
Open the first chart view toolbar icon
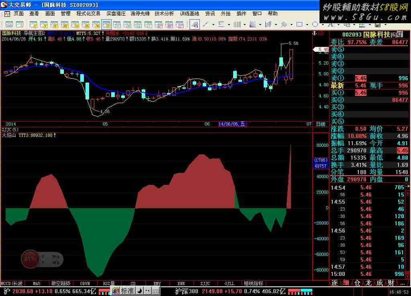(9, 24)
